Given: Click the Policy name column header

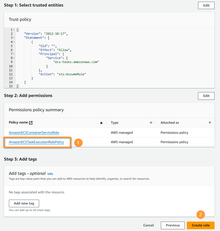Looking at the screenshot, I should (18, 122).
